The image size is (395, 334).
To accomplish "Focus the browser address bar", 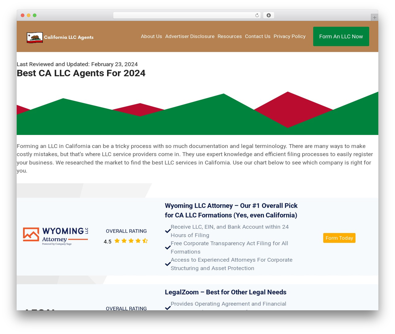I will (x=187, y=15).
